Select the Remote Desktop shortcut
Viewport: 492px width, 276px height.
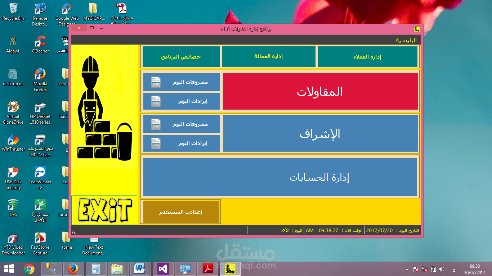click(40, 14)
